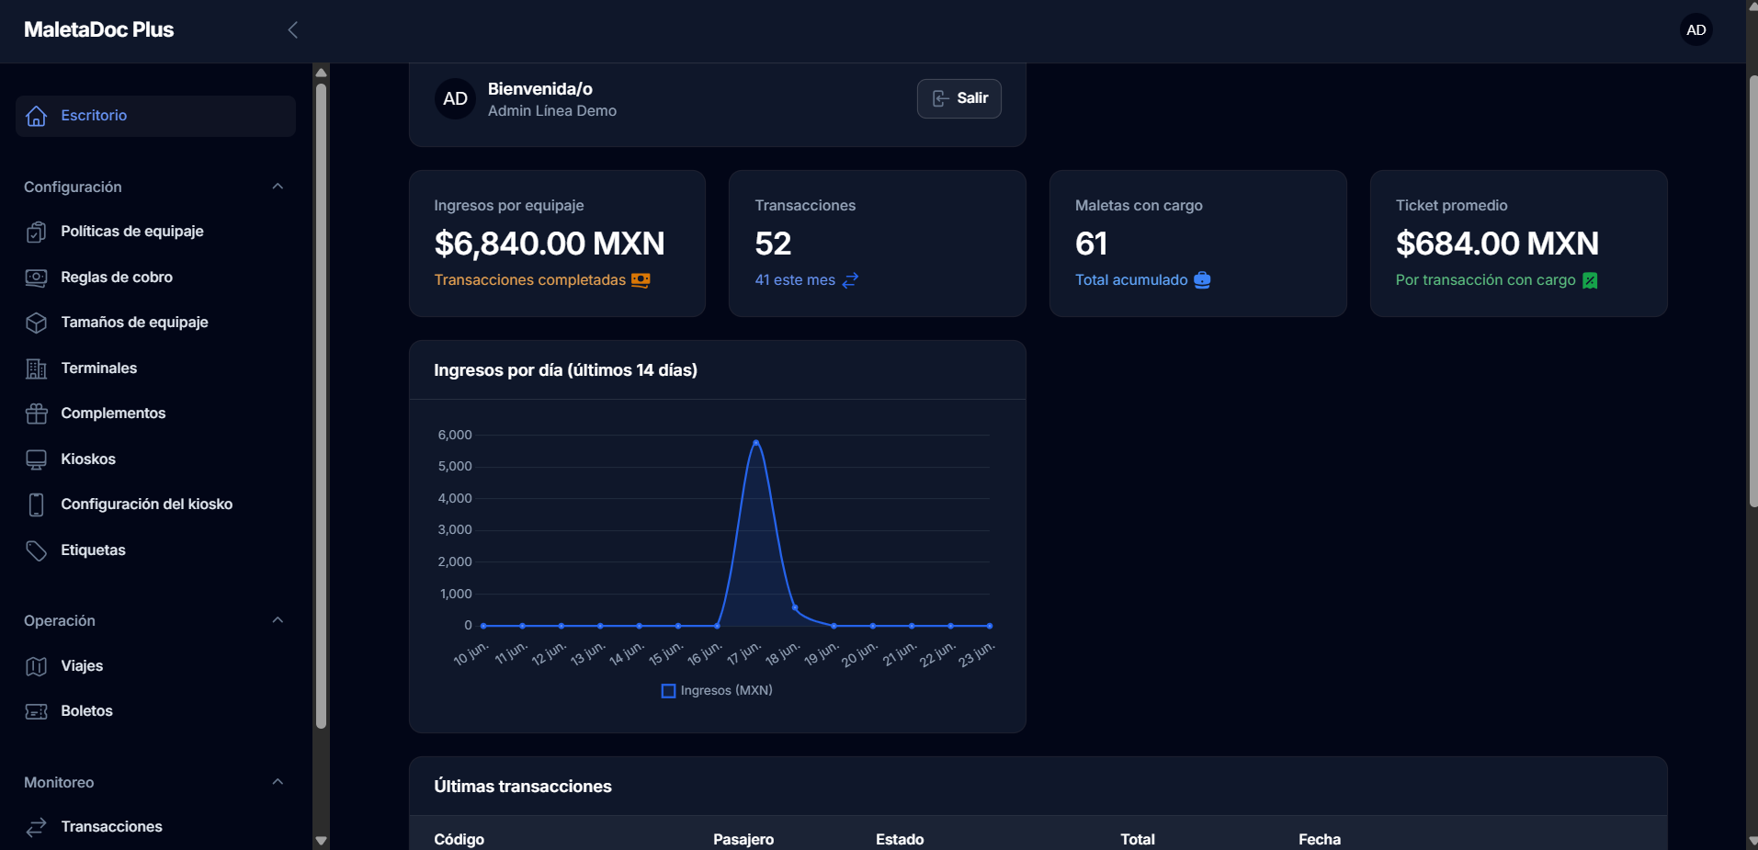Click the money icon beside Transacciones completadas
Image resolution: width=1758 pixels, height=850 pixels.
click(x=641, y=280)
